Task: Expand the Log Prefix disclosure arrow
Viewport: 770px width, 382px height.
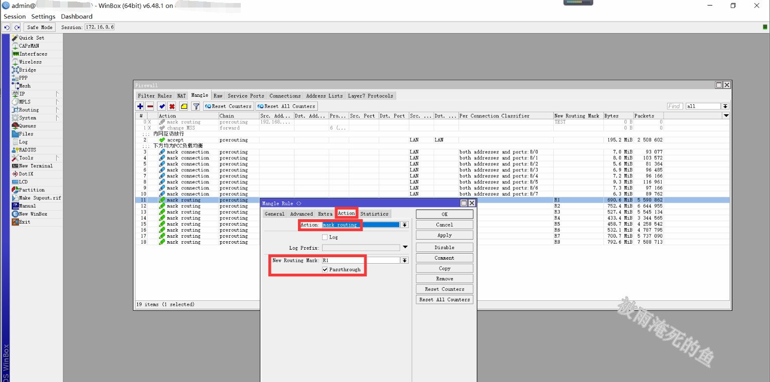Action: (405, 248)
